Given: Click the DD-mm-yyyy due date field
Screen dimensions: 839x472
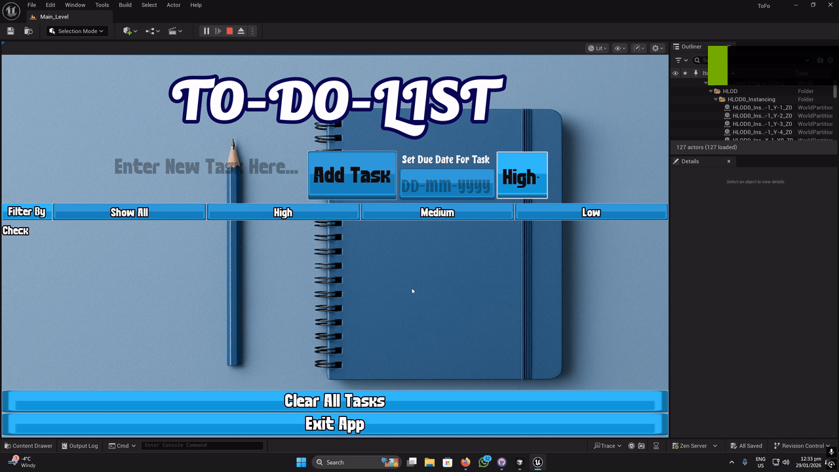Looking at the screenshot, I should click(x=446, y=186).
